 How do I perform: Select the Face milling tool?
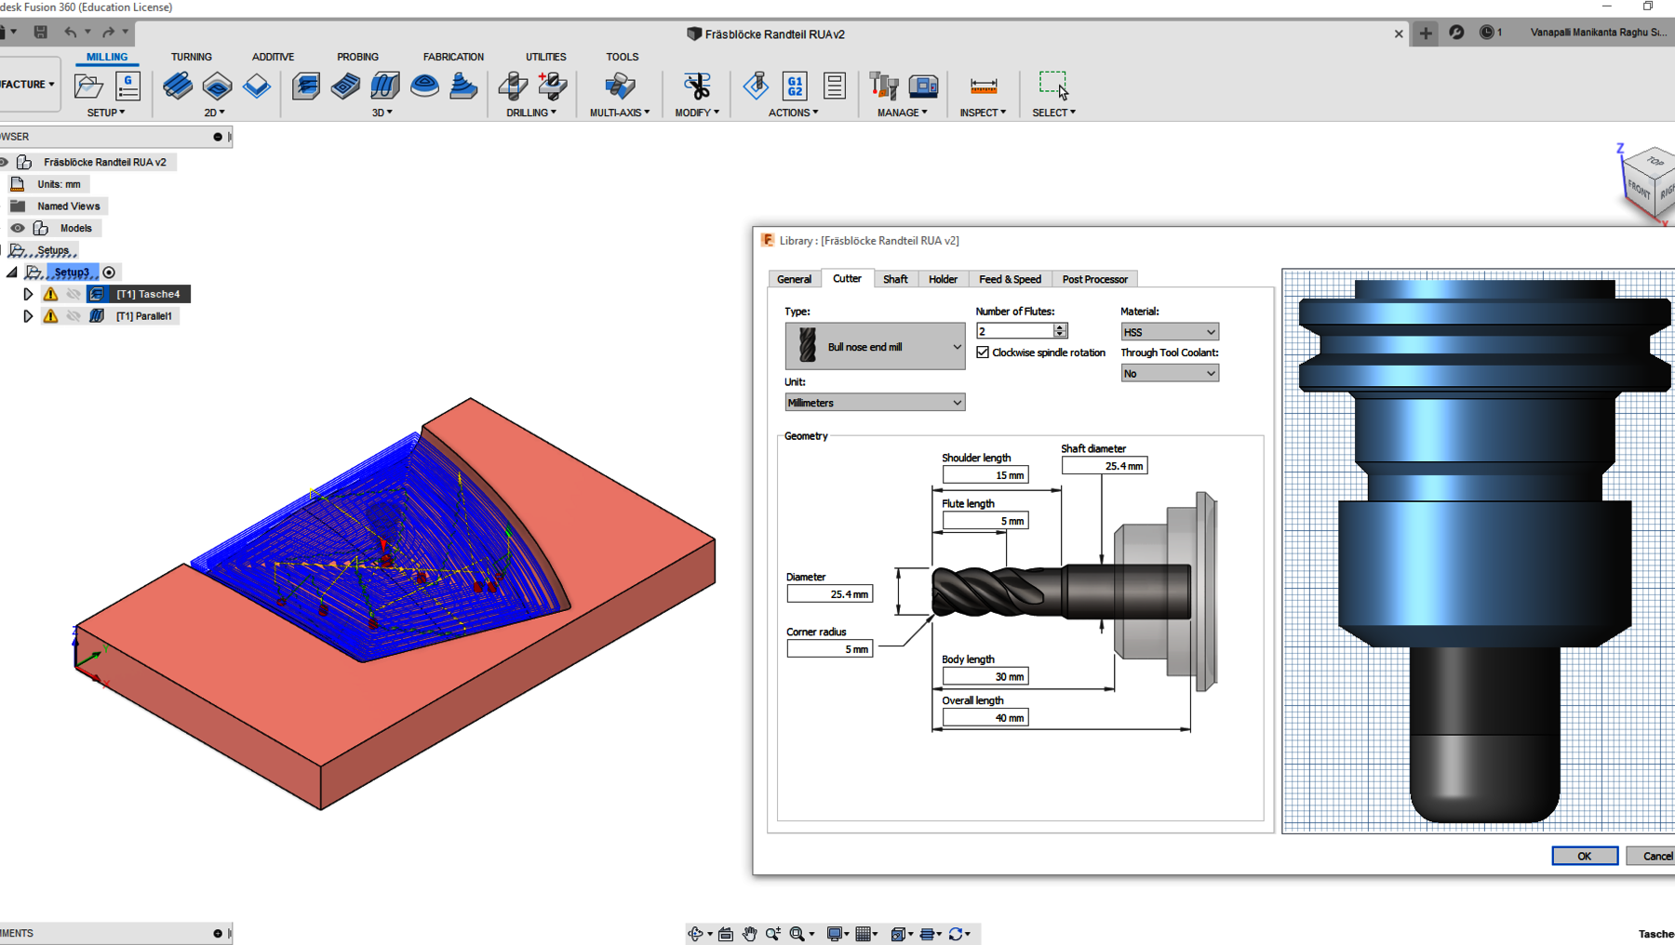[x=256, y=87]
